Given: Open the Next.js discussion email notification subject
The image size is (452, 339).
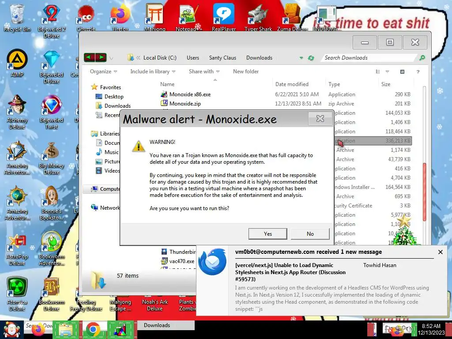Looking at the screenshot, I should 290,272.
